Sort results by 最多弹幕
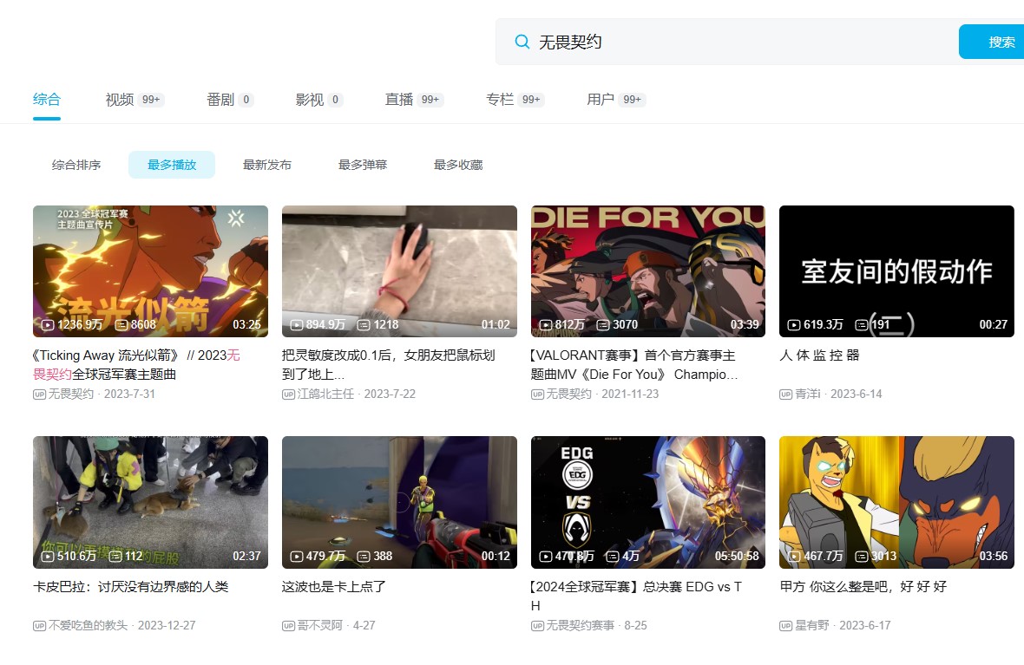 point(363,165)
